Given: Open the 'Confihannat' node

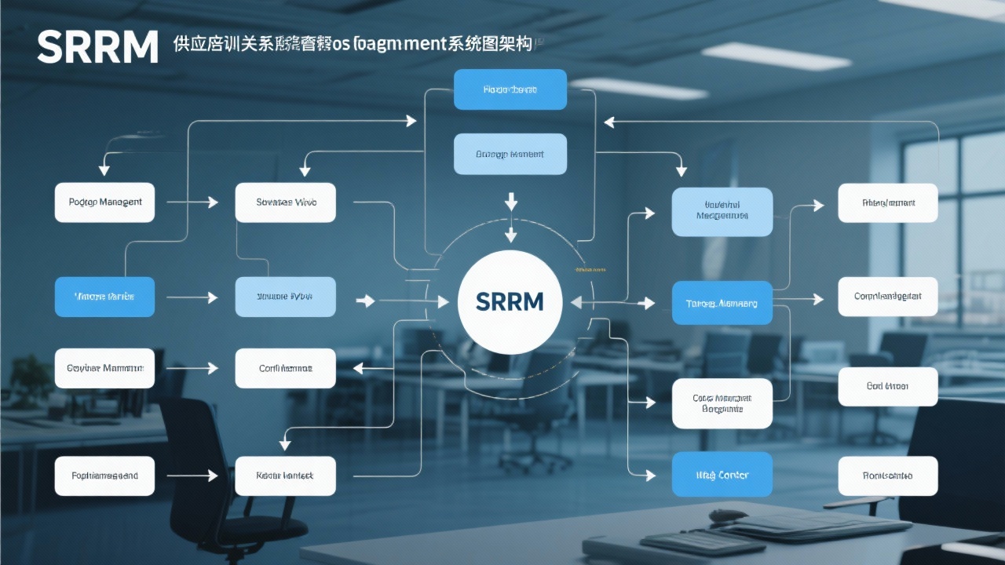Looking at the screenshot, I should (x=285, y=368).
